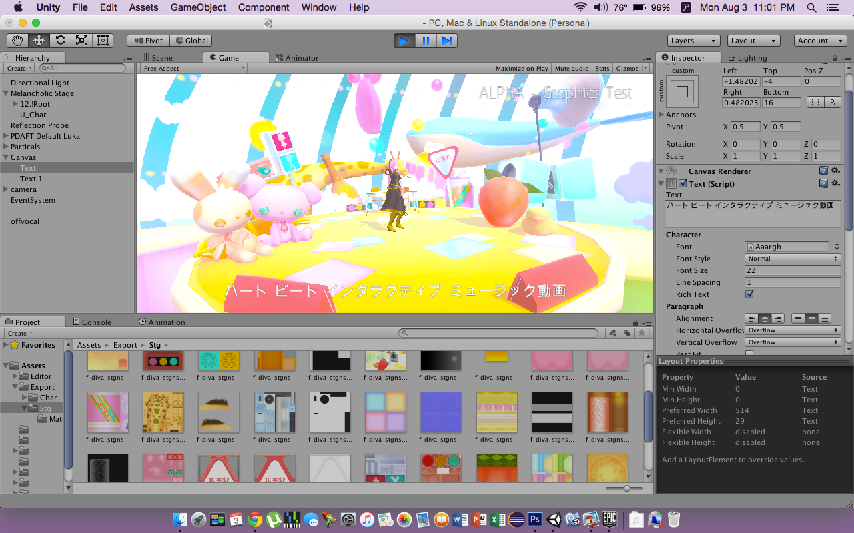Open the Gizmos dropdown
854x533 pixels.
[x=631, y=69]
